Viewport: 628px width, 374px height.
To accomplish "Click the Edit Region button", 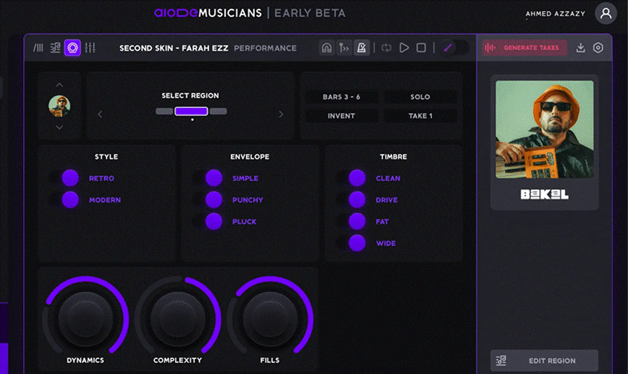I will [544, 361].
